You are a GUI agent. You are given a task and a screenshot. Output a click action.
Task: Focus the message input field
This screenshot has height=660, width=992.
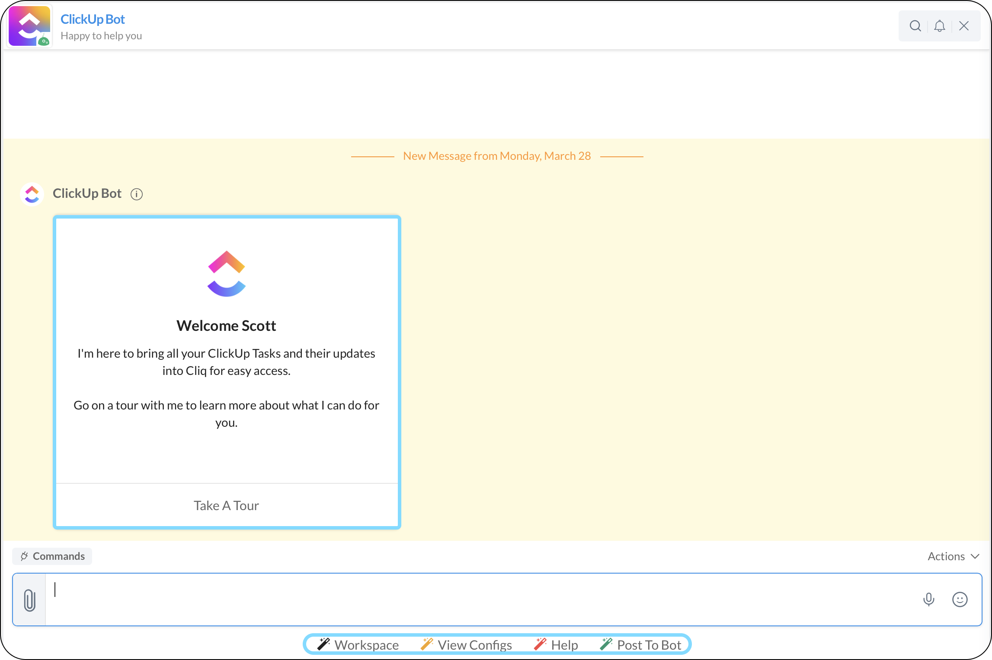tap(476, 600)
